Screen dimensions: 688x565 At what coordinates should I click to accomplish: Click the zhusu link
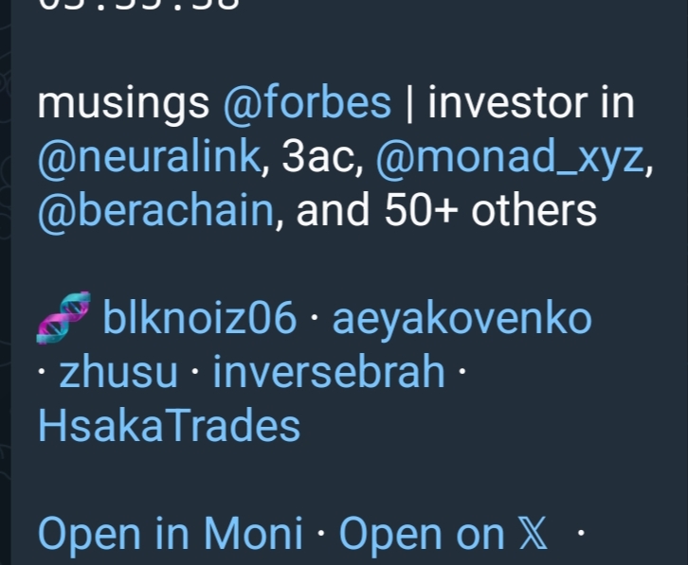tap(118, 373)
